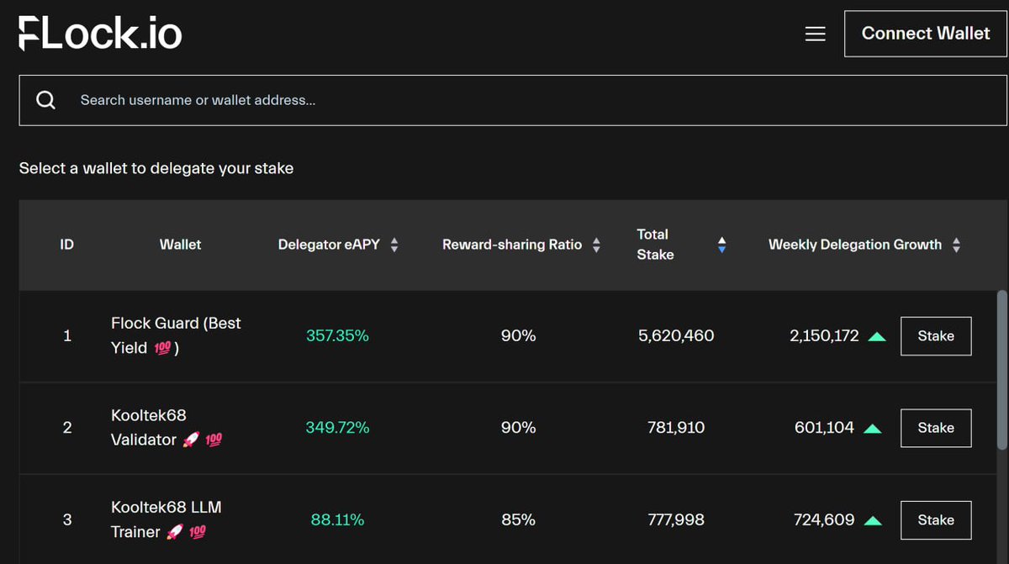Stake with Kooltek68 Validator

point(936,428)
